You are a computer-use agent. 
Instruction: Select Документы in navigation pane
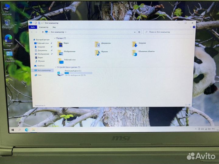coord(41,50)
